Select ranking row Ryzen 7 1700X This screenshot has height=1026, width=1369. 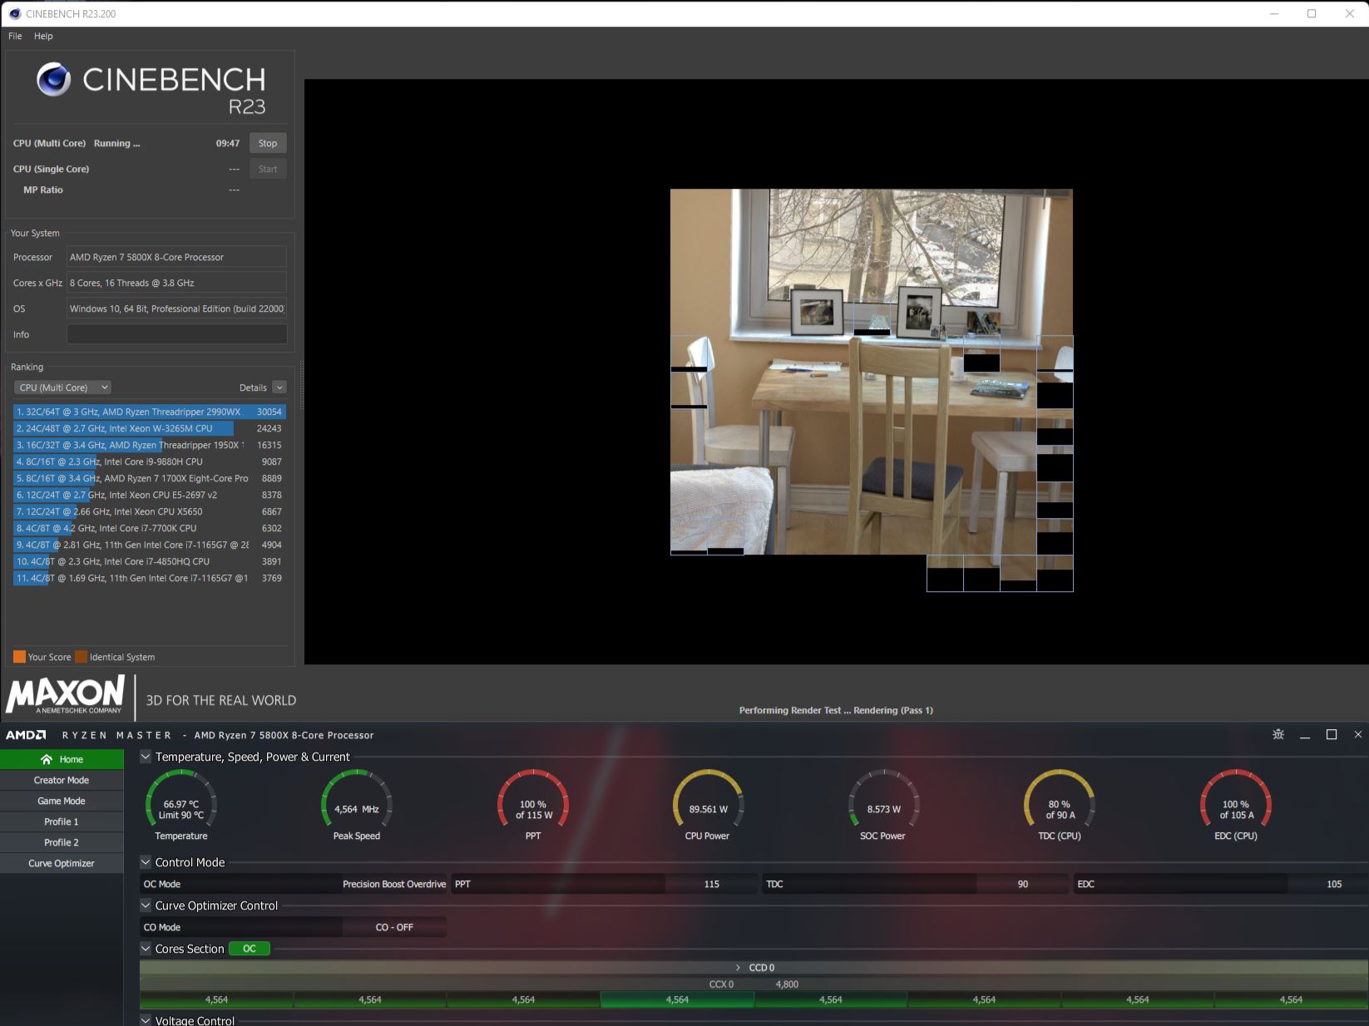[149, 478]
